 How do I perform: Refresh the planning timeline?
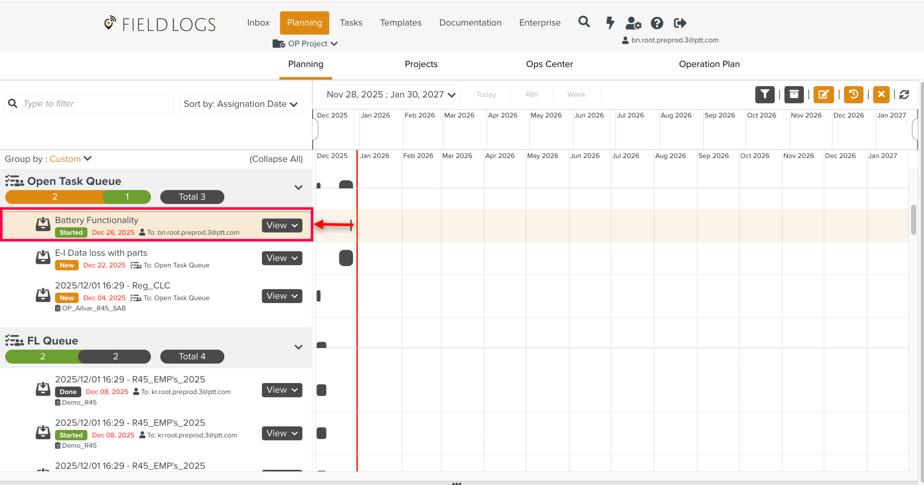point(904,95)
